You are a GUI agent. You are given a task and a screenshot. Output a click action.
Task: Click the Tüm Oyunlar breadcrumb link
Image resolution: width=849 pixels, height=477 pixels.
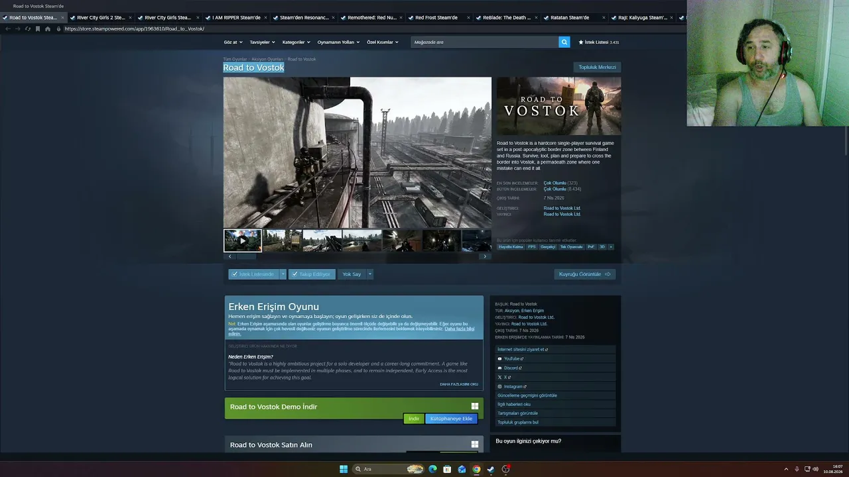235,60
